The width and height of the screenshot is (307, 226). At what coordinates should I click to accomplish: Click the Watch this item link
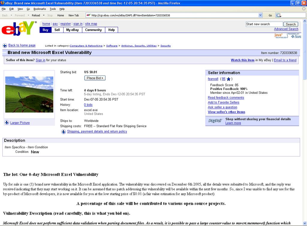[243, 60]
